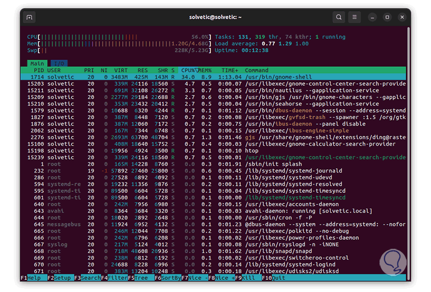This screenshot has width=431, height=292.
Task: Select the /usr/lib/snapd/snapd process row
Action: pyautogui.click(x=213, y=251)
